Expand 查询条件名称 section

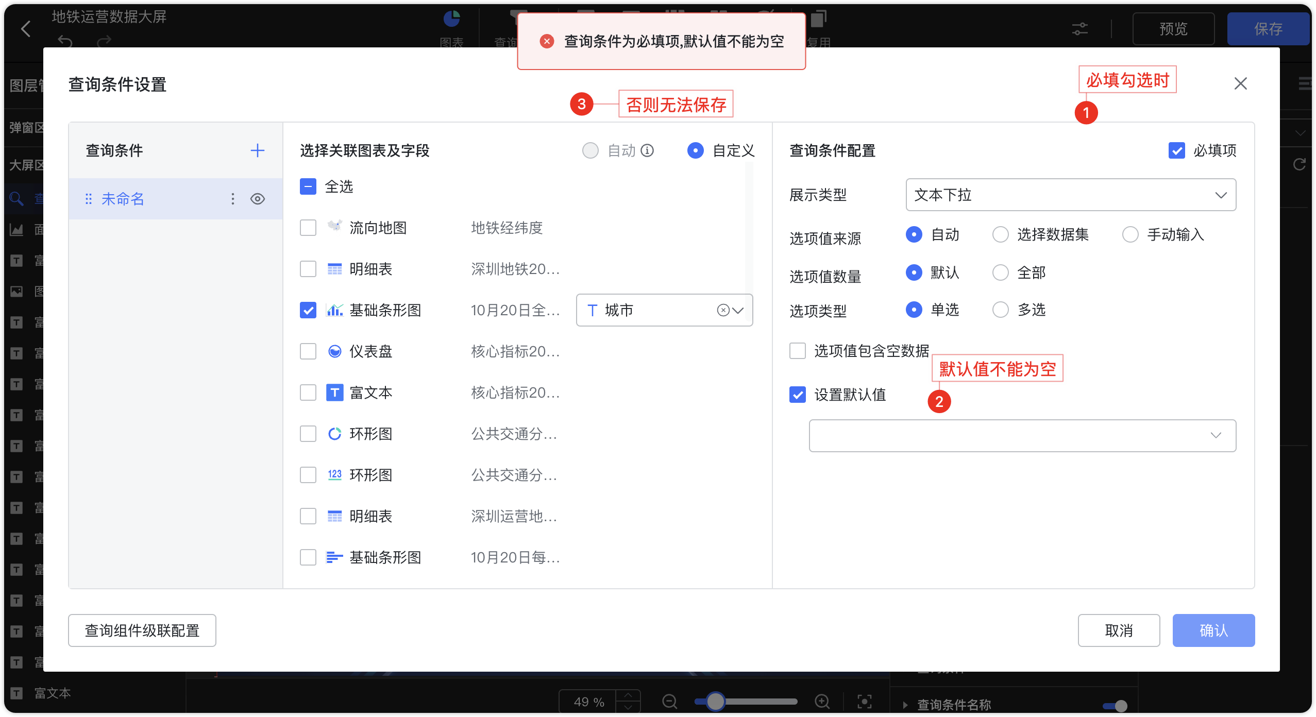[905, 705]
